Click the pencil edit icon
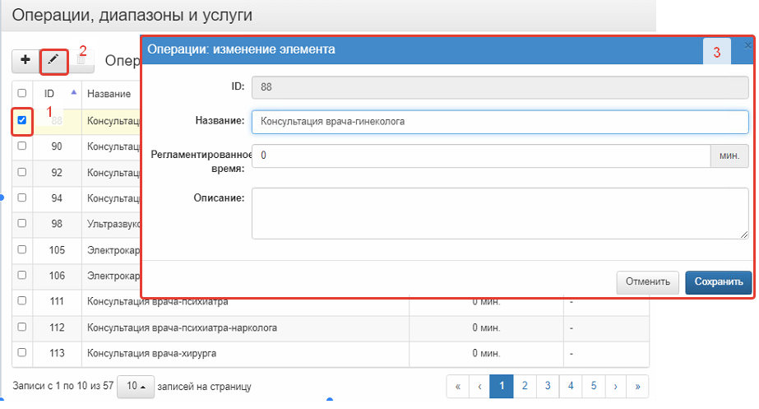This screenshot has height=409, width=759. pyautogui.click(x=53, y=60)
